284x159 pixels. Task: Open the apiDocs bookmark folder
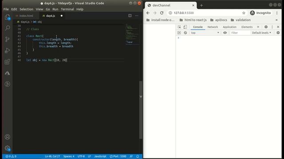219,20
